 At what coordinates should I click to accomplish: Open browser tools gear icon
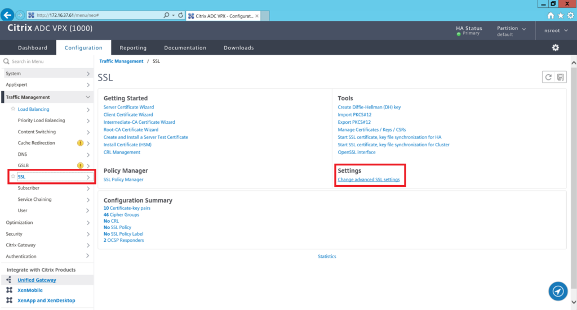pos(570,15)
